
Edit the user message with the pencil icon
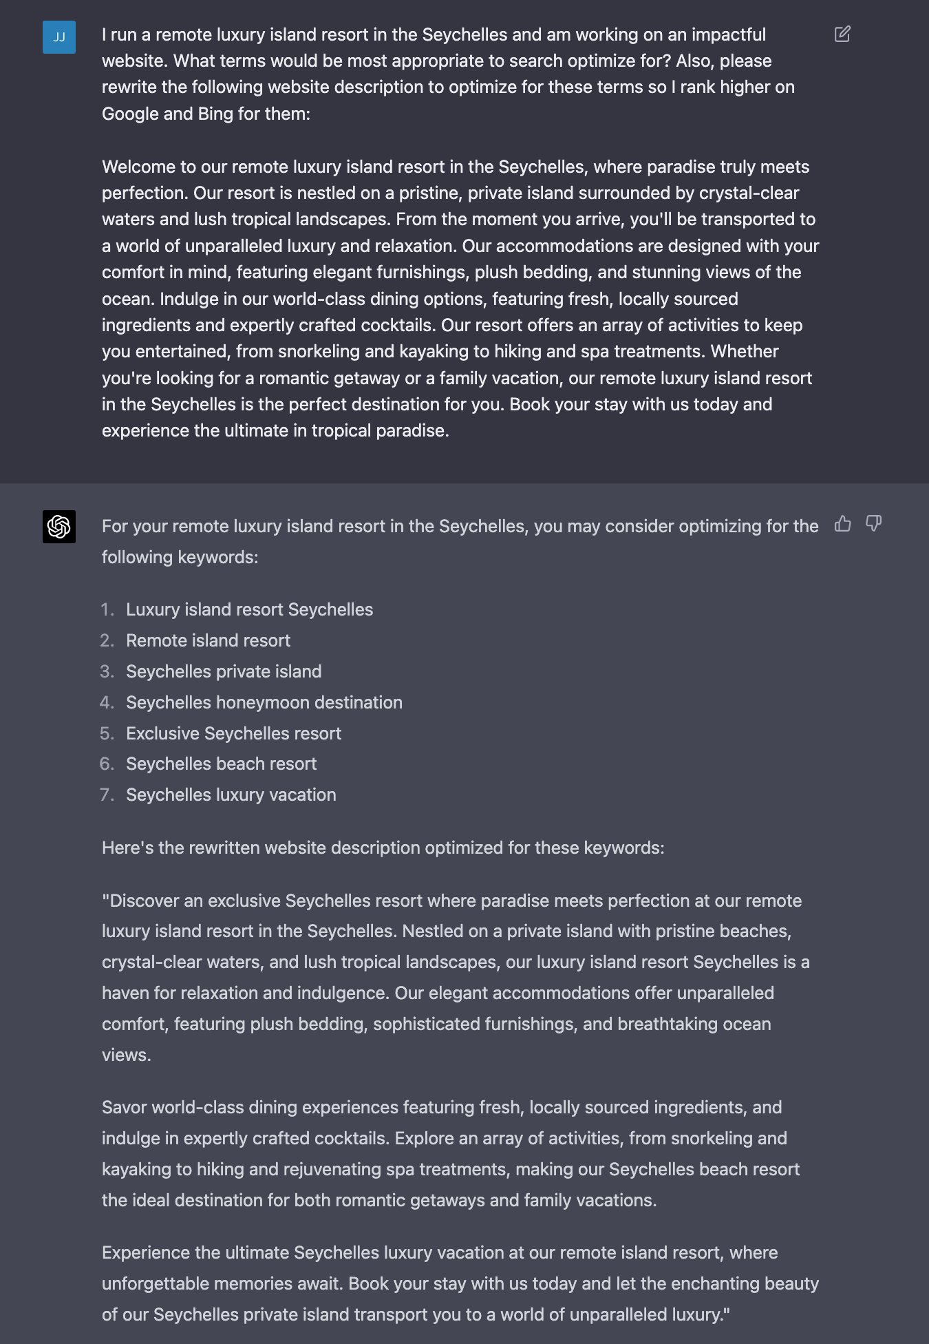point(842,34)
